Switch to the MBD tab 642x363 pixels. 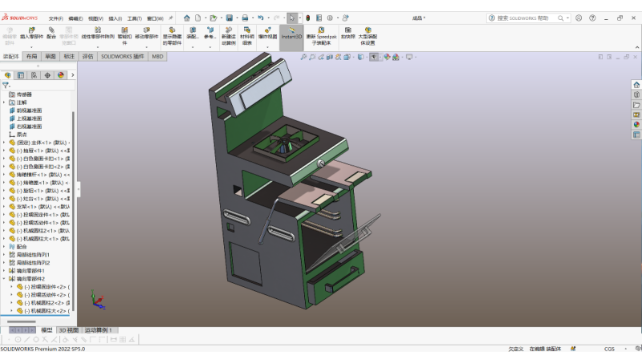(157, 56)
